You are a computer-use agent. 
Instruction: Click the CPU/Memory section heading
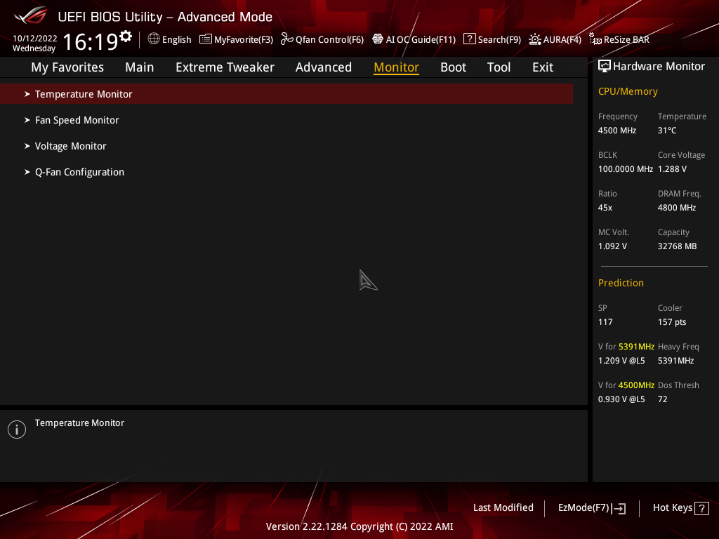point(628,92)
